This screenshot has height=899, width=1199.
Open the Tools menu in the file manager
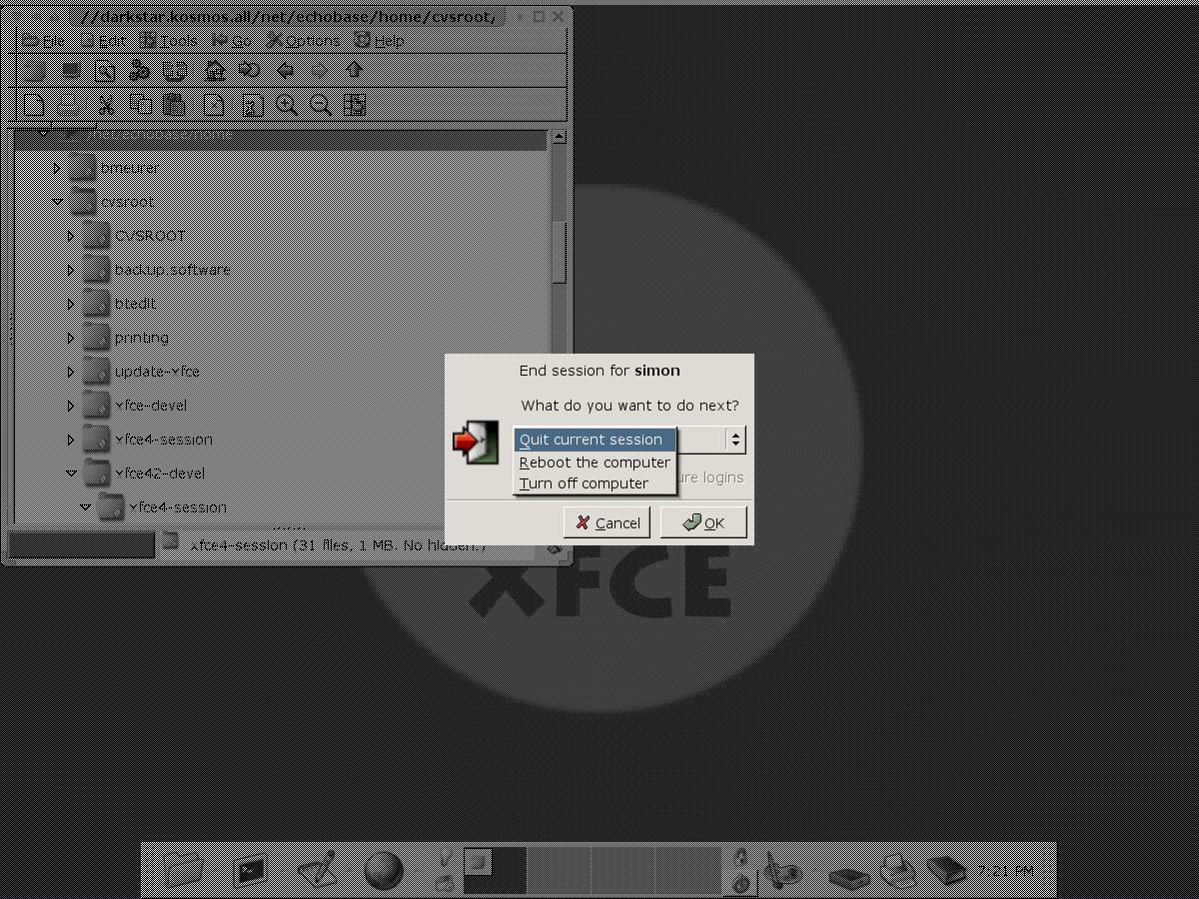point(170,41)
